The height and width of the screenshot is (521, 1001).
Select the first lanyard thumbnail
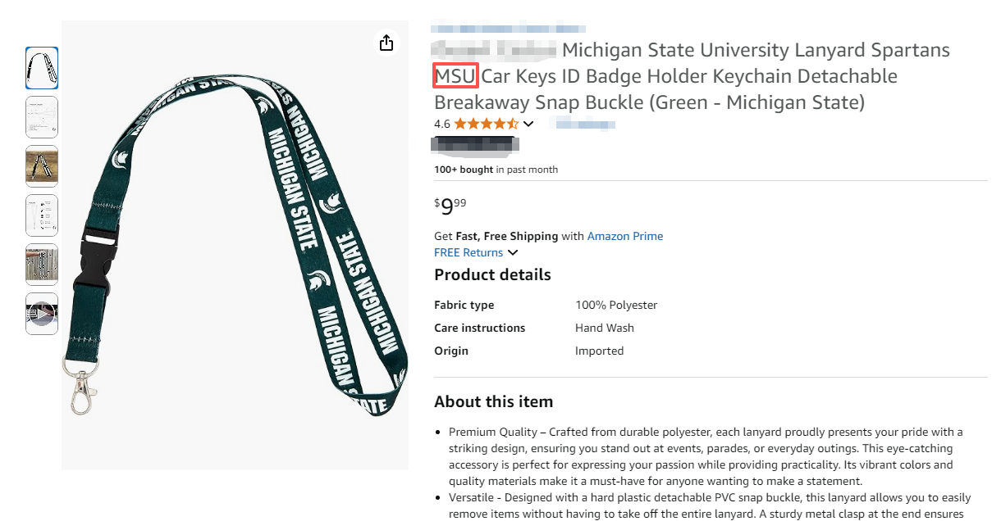(42, 68)
